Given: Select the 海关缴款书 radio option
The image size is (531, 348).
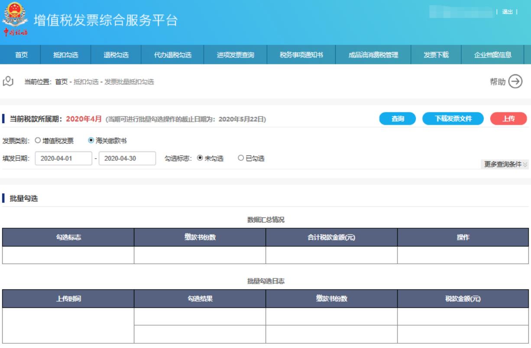Looking at the screenshot, I should click(91, 140).
